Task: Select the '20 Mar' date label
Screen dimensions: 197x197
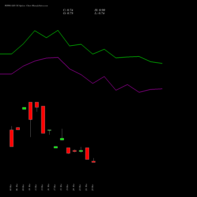Action: 74,188
